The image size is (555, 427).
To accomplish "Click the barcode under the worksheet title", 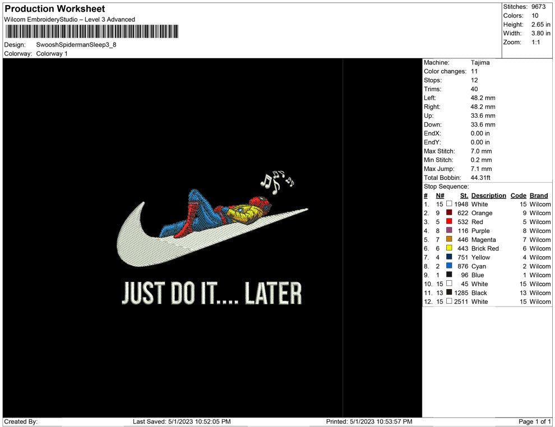I will [x=92, y=31].
